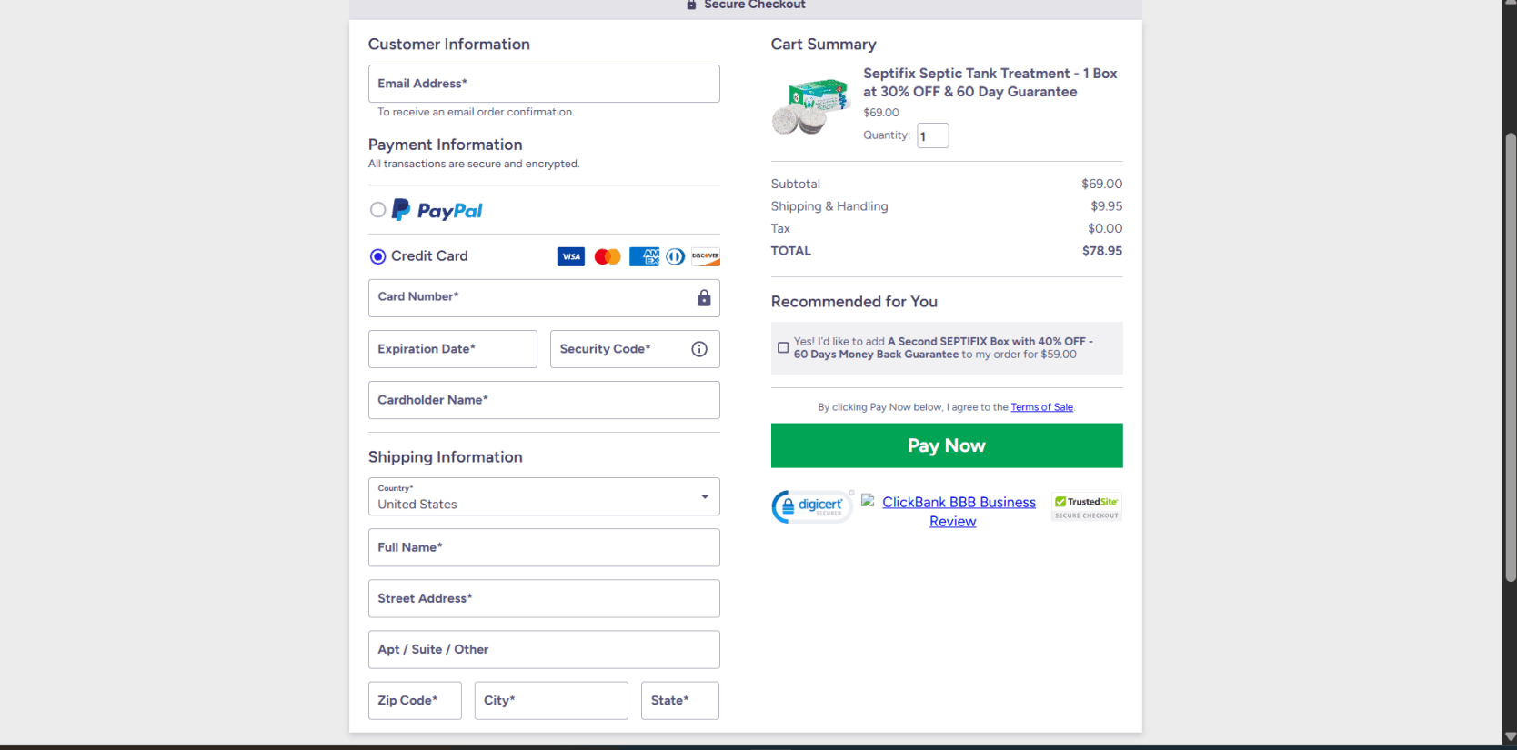Click the Mastercard payment icon
The height and width of the screenshot is (750, 1517).
tap(607, 256)
